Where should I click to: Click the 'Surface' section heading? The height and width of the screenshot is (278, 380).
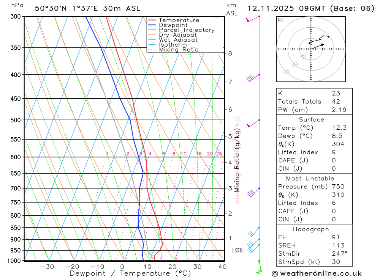312,119
